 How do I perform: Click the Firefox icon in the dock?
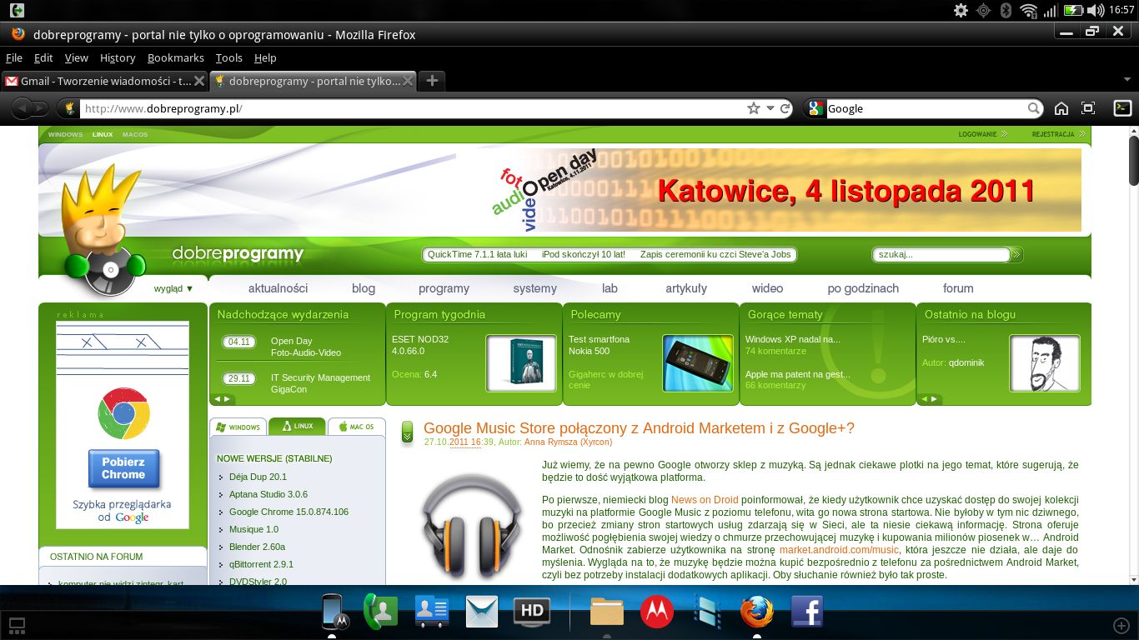[x=757, y=612]
